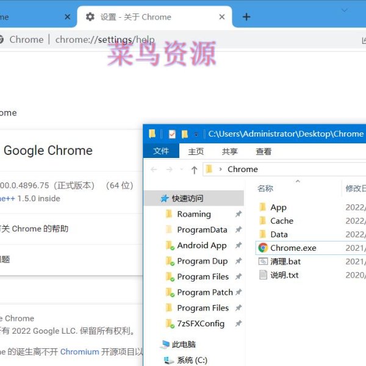
Task: Click the pin icon next to 7zSFXConfig
Action: pos(239,323)
